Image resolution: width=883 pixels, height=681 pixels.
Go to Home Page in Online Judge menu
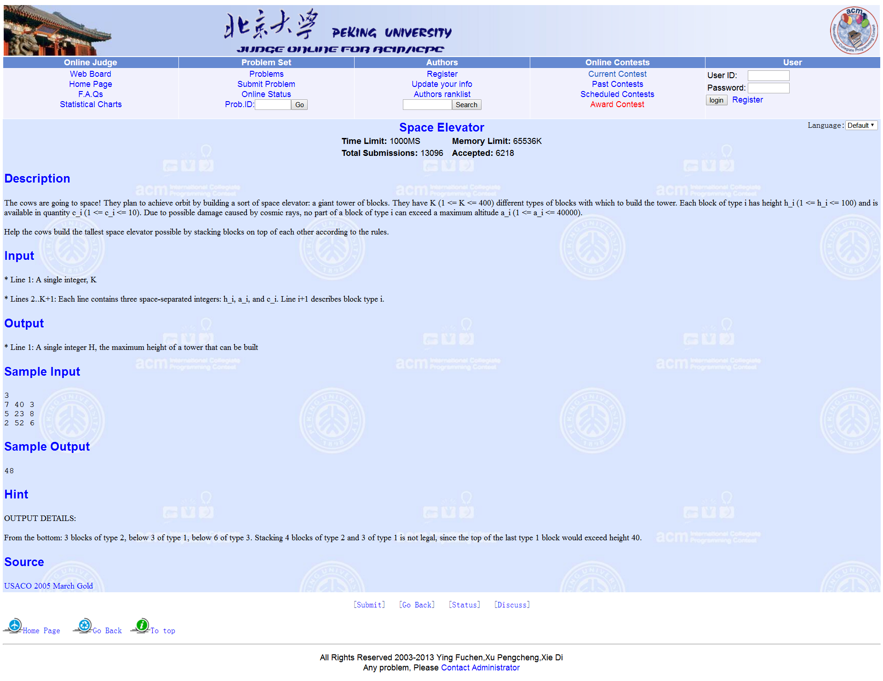click(91, 84)
